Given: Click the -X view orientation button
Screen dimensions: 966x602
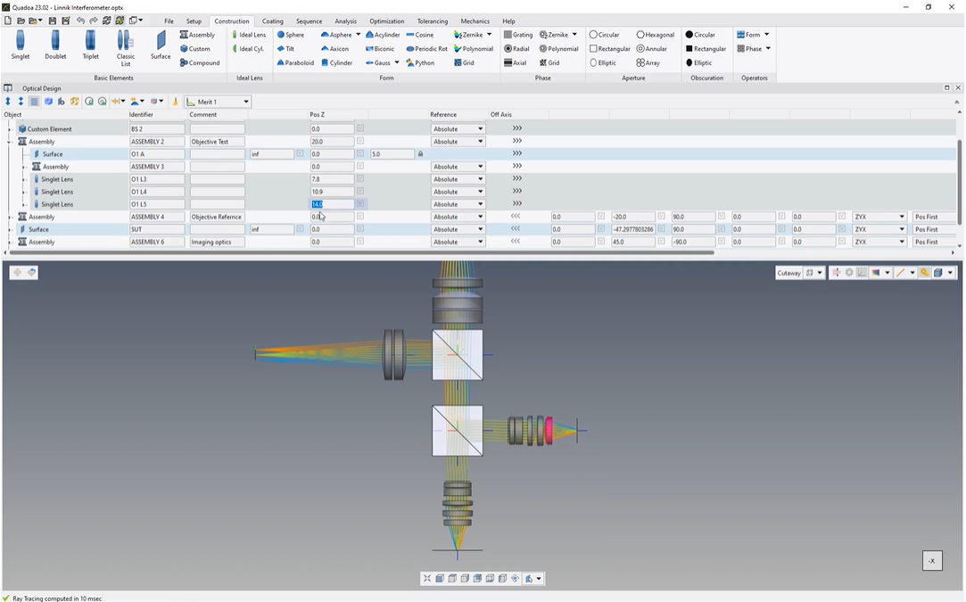Looking at the screenshot, I should tap(932, 561).
